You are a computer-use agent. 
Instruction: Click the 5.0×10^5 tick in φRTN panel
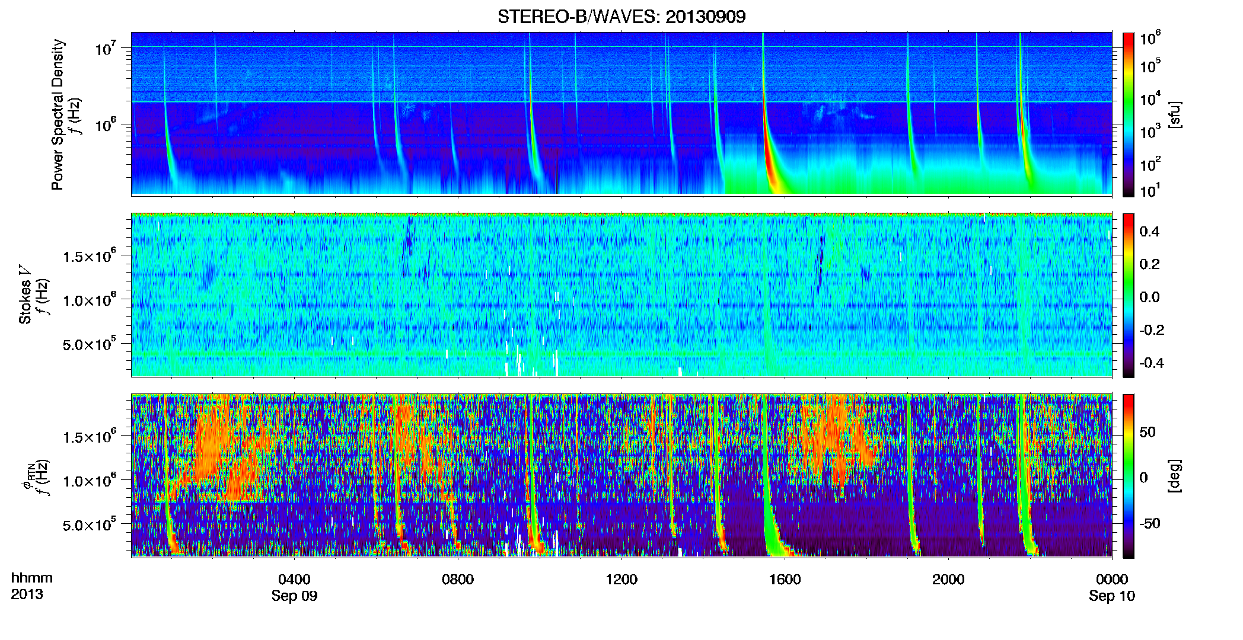tap(90, 524)
